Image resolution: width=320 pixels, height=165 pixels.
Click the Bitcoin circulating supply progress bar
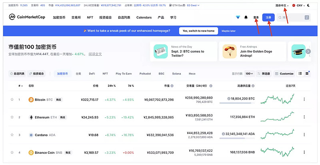237,103
